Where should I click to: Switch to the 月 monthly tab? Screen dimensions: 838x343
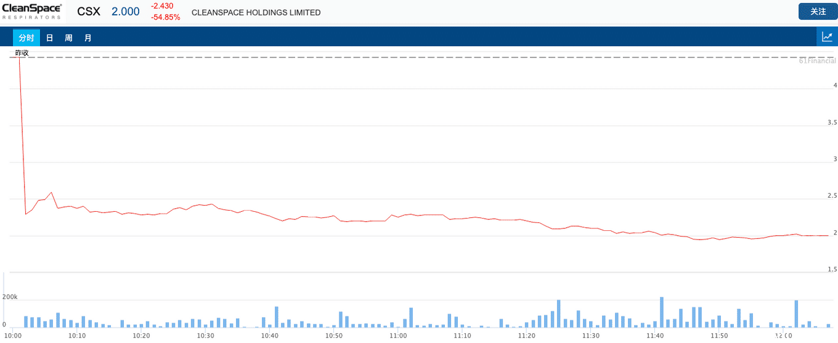tap(88, 38)
